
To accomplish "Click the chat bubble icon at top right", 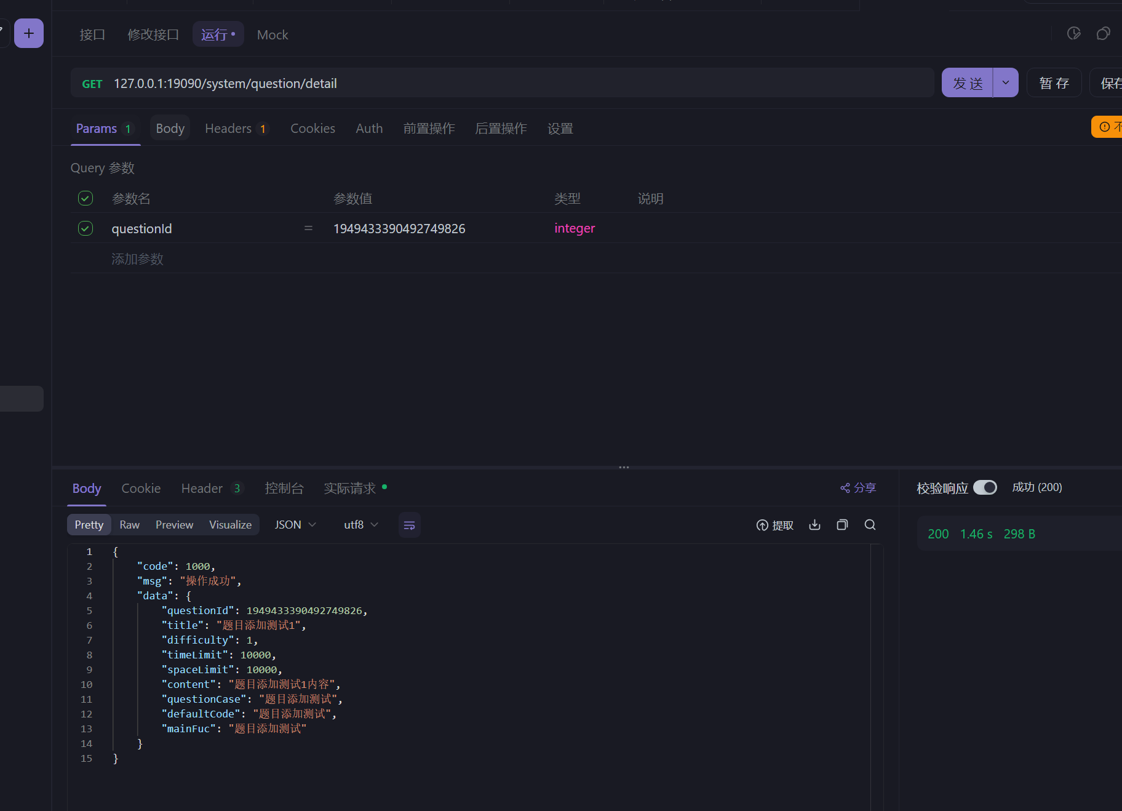I will point(1104,33).
